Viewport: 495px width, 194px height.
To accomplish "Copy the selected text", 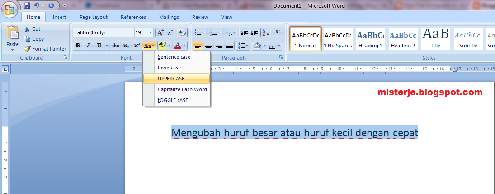I will 34,39.
